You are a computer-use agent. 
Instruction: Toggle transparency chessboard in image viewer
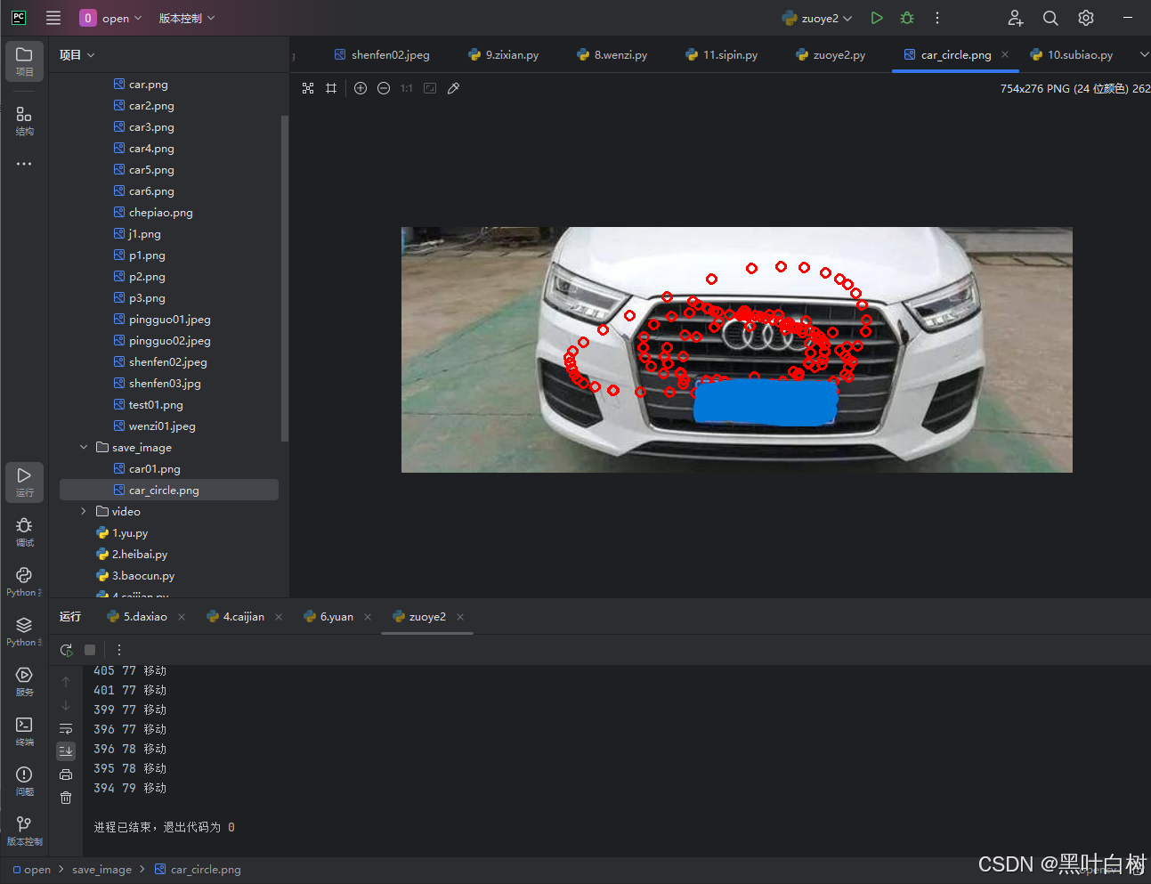coord(308,88)
